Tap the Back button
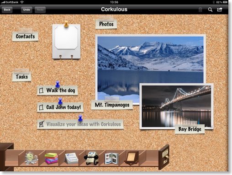Viewport: 232px width, 175px height. (x=7, y=10)
